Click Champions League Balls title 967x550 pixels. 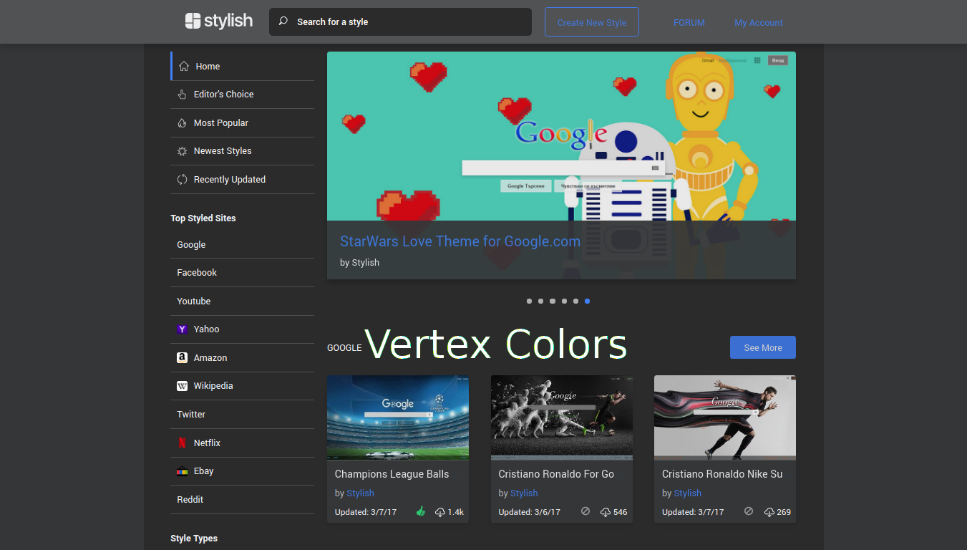tap(392, 474)
